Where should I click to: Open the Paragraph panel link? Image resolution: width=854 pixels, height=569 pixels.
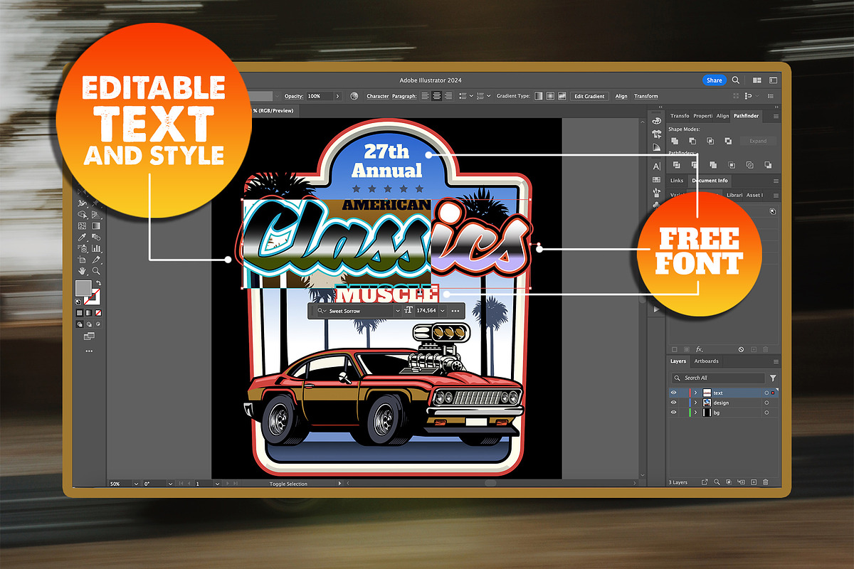click(x=404, y=96)
